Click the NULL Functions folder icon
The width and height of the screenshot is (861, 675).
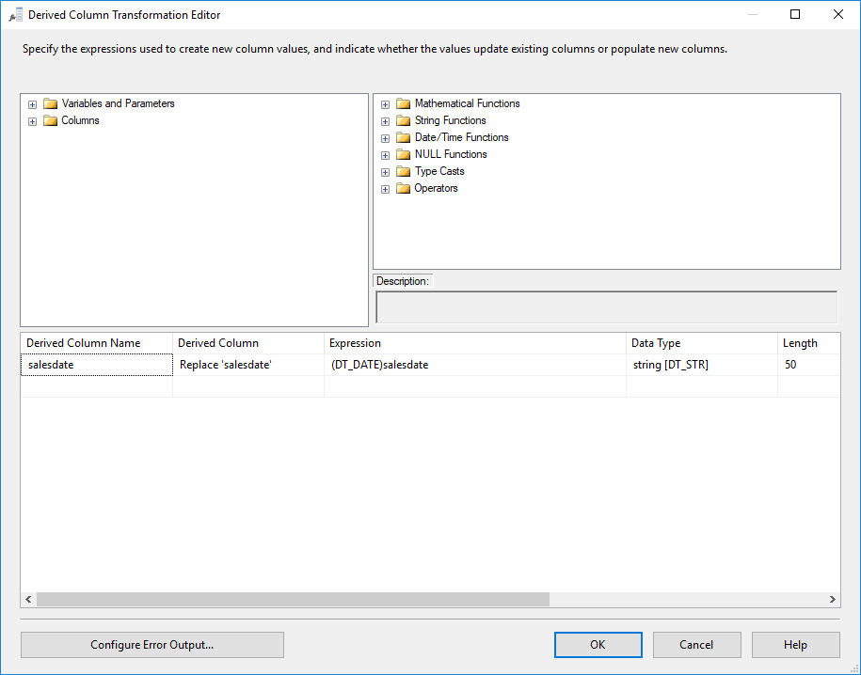coord(404,154)
